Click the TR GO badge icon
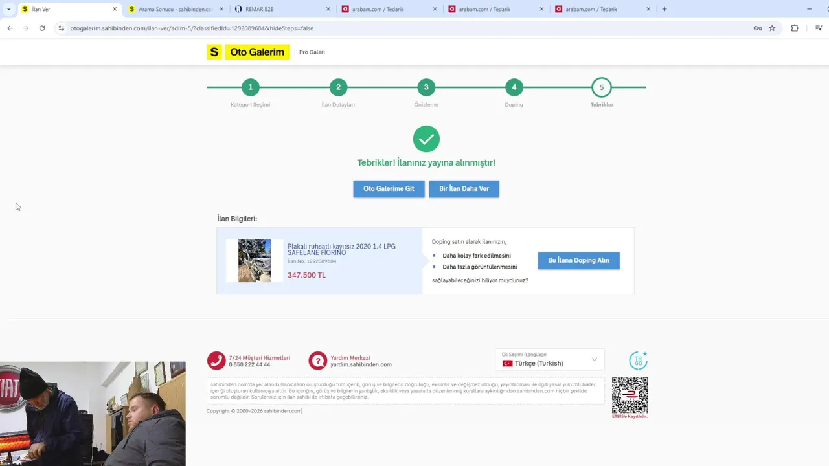Viewport: 829px width, 466px height. [x=638, y=361]
